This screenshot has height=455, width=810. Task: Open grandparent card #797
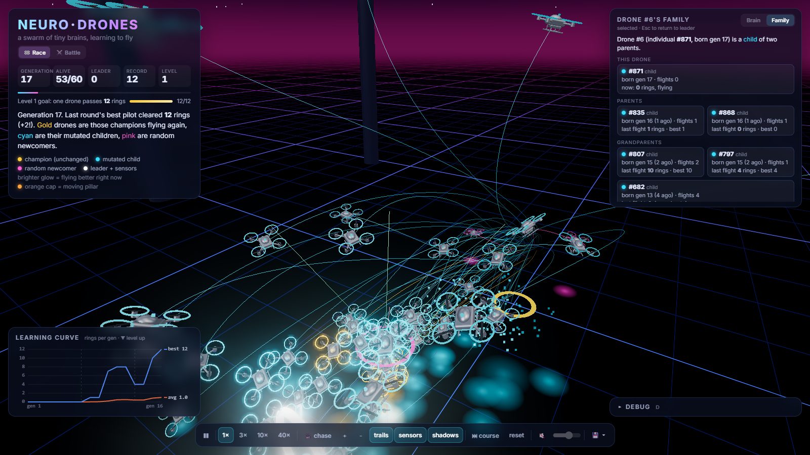coord(750,162)
